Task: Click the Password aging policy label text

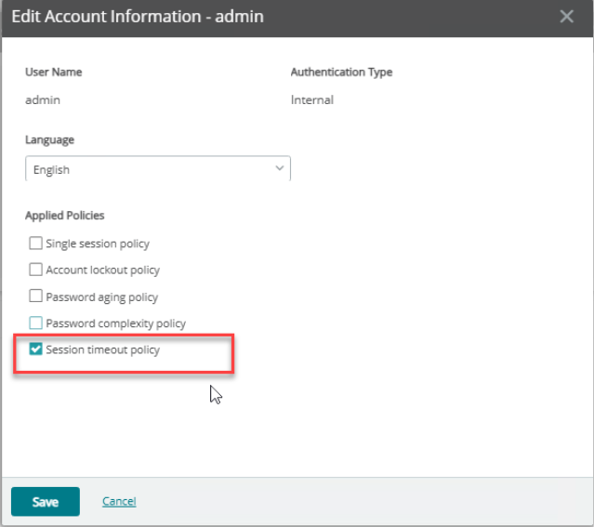Action: 102,297
